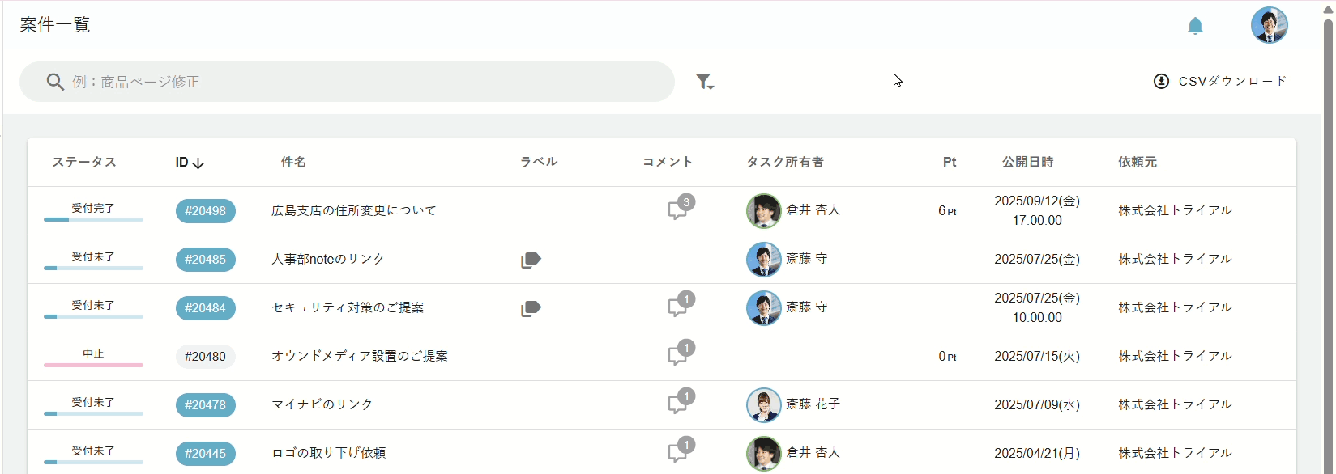Open comments for オウンドメディア設置のご提案

pos(677,356)
